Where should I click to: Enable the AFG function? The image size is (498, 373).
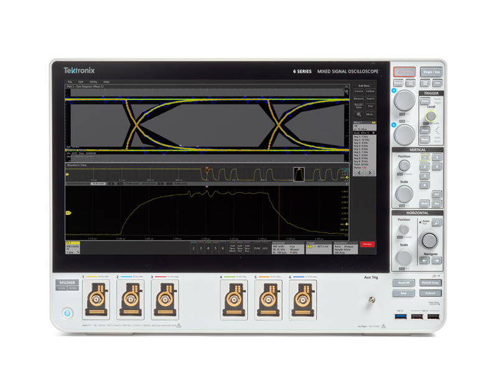tap(265, 248)
